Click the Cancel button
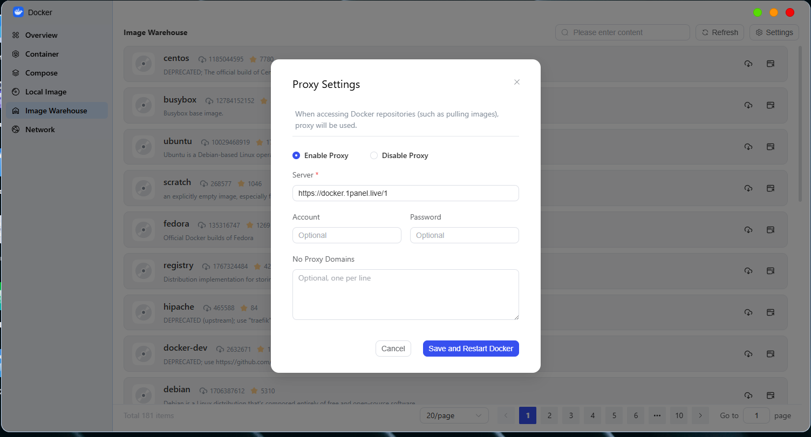Image resolution: width=811 pixels, height=437 pixels. point(393,349)
